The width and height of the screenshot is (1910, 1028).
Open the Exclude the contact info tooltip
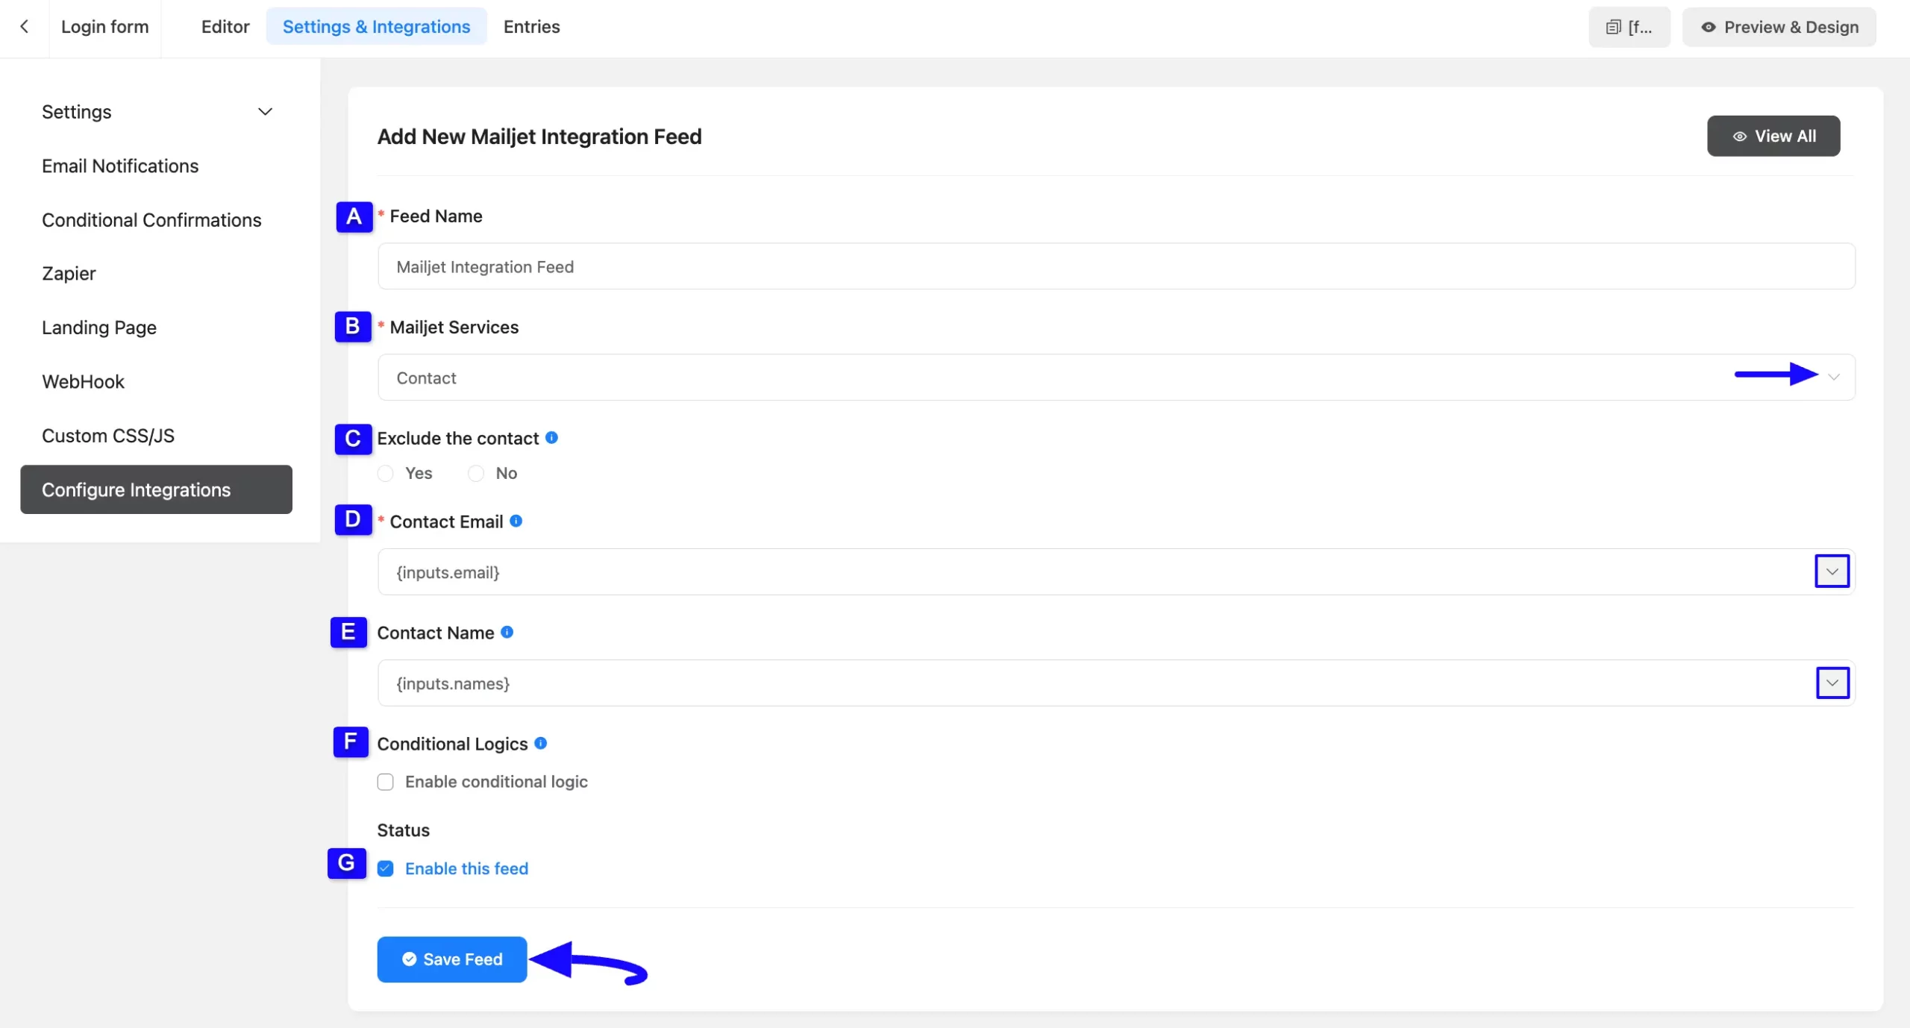click(x=551, y=438)
